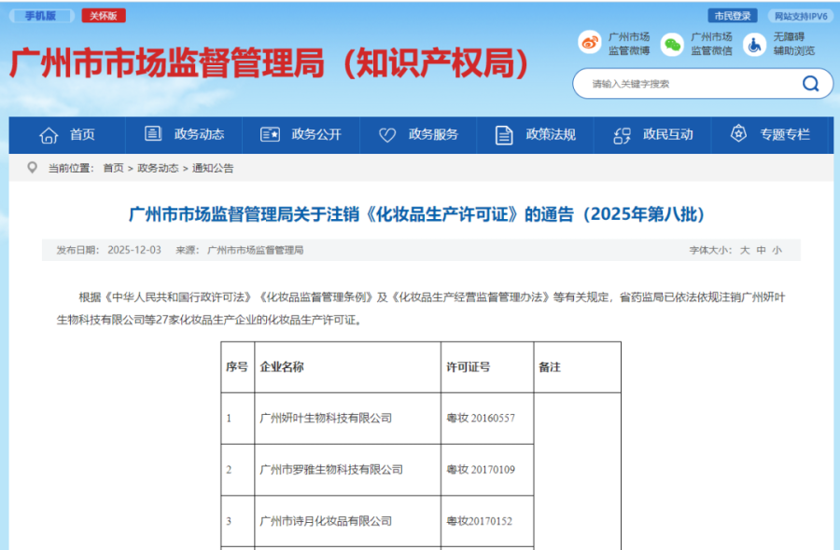Click the heart icon next to 政务服务
Image resolution: width=840 pixels, height=550 pixels.
[x=386, y=134]
